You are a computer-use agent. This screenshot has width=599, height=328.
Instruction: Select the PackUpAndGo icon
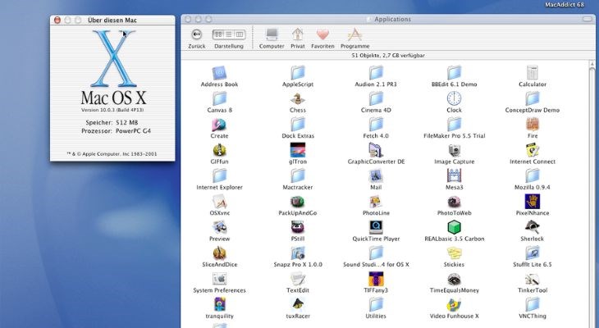(x=298, y=202)
